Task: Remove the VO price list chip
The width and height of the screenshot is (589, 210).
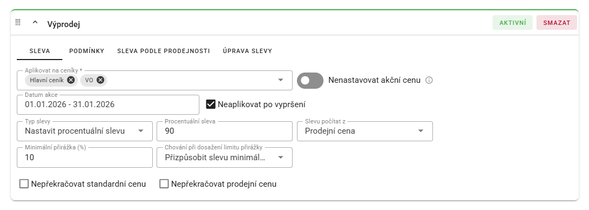Action: pos(100,80)
